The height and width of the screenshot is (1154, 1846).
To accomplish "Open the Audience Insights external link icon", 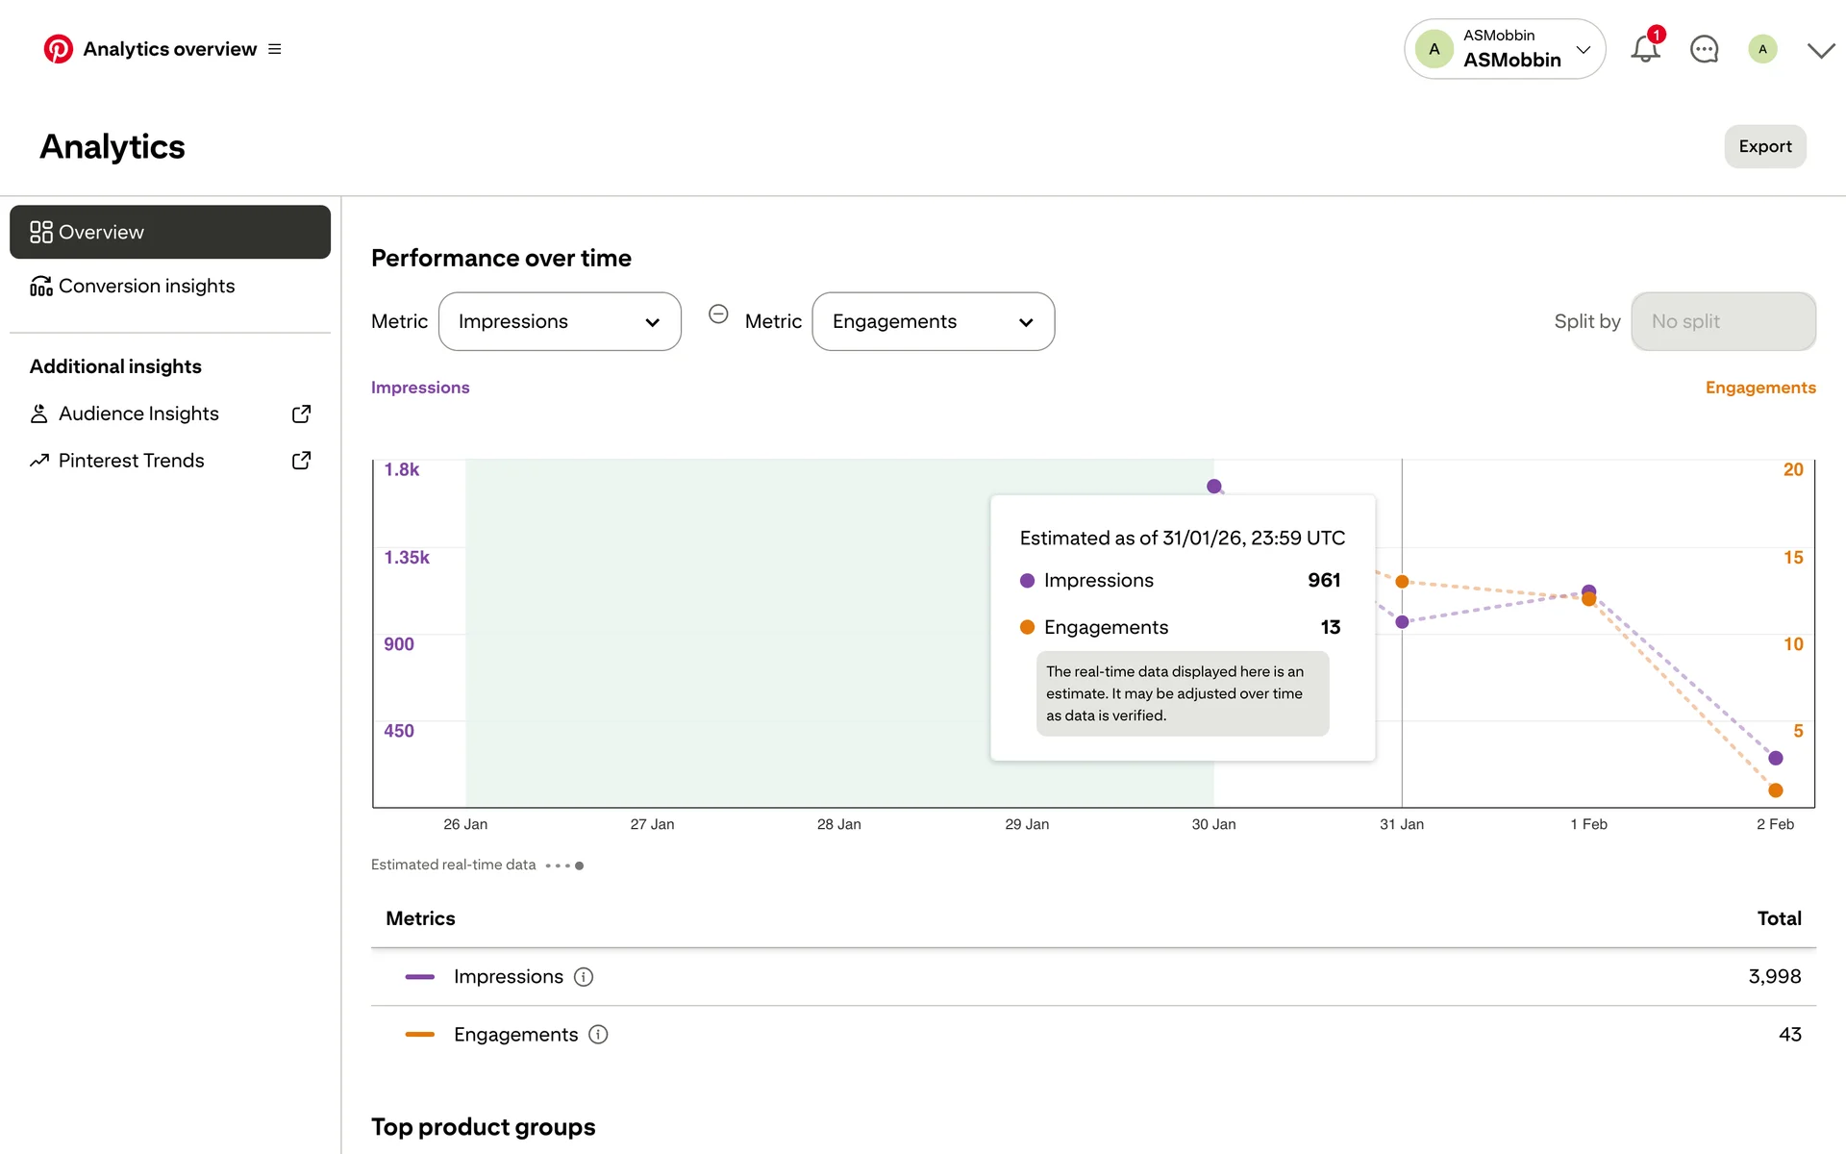I will (x=301, y=414).
